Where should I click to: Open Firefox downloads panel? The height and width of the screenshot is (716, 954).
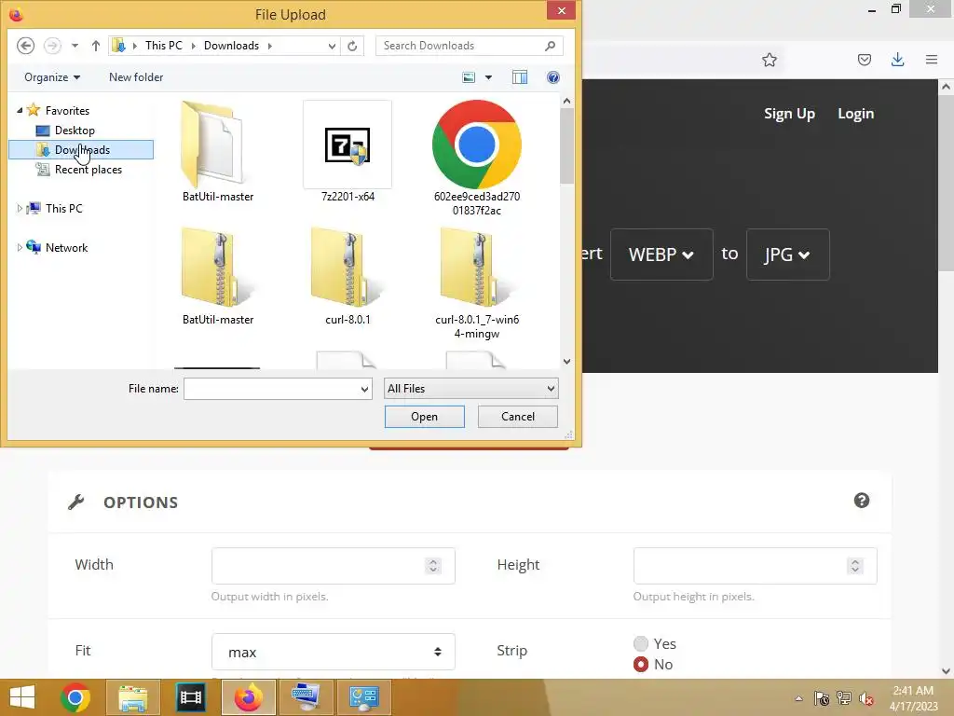pos(897,60)
